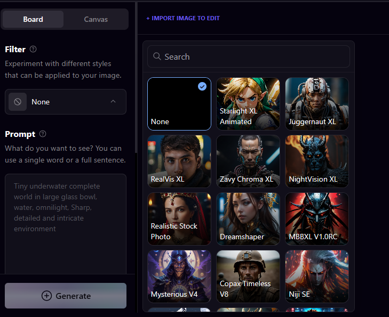Click into the Prompt text area
This screenshot has width=389, height=317.
click(66, 224)
